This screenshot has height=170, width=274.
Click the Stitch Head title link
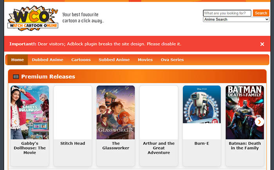73,143
